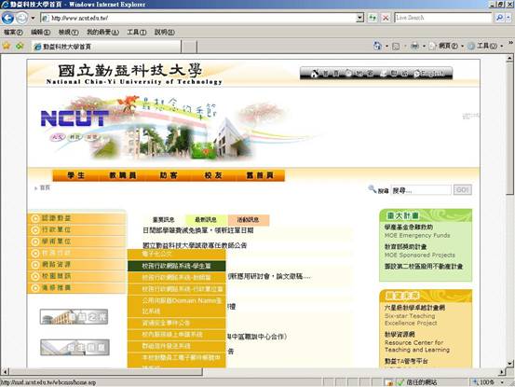Click the Live Search magnifier icon
515x387 pixels.
[x=499, y=18]
